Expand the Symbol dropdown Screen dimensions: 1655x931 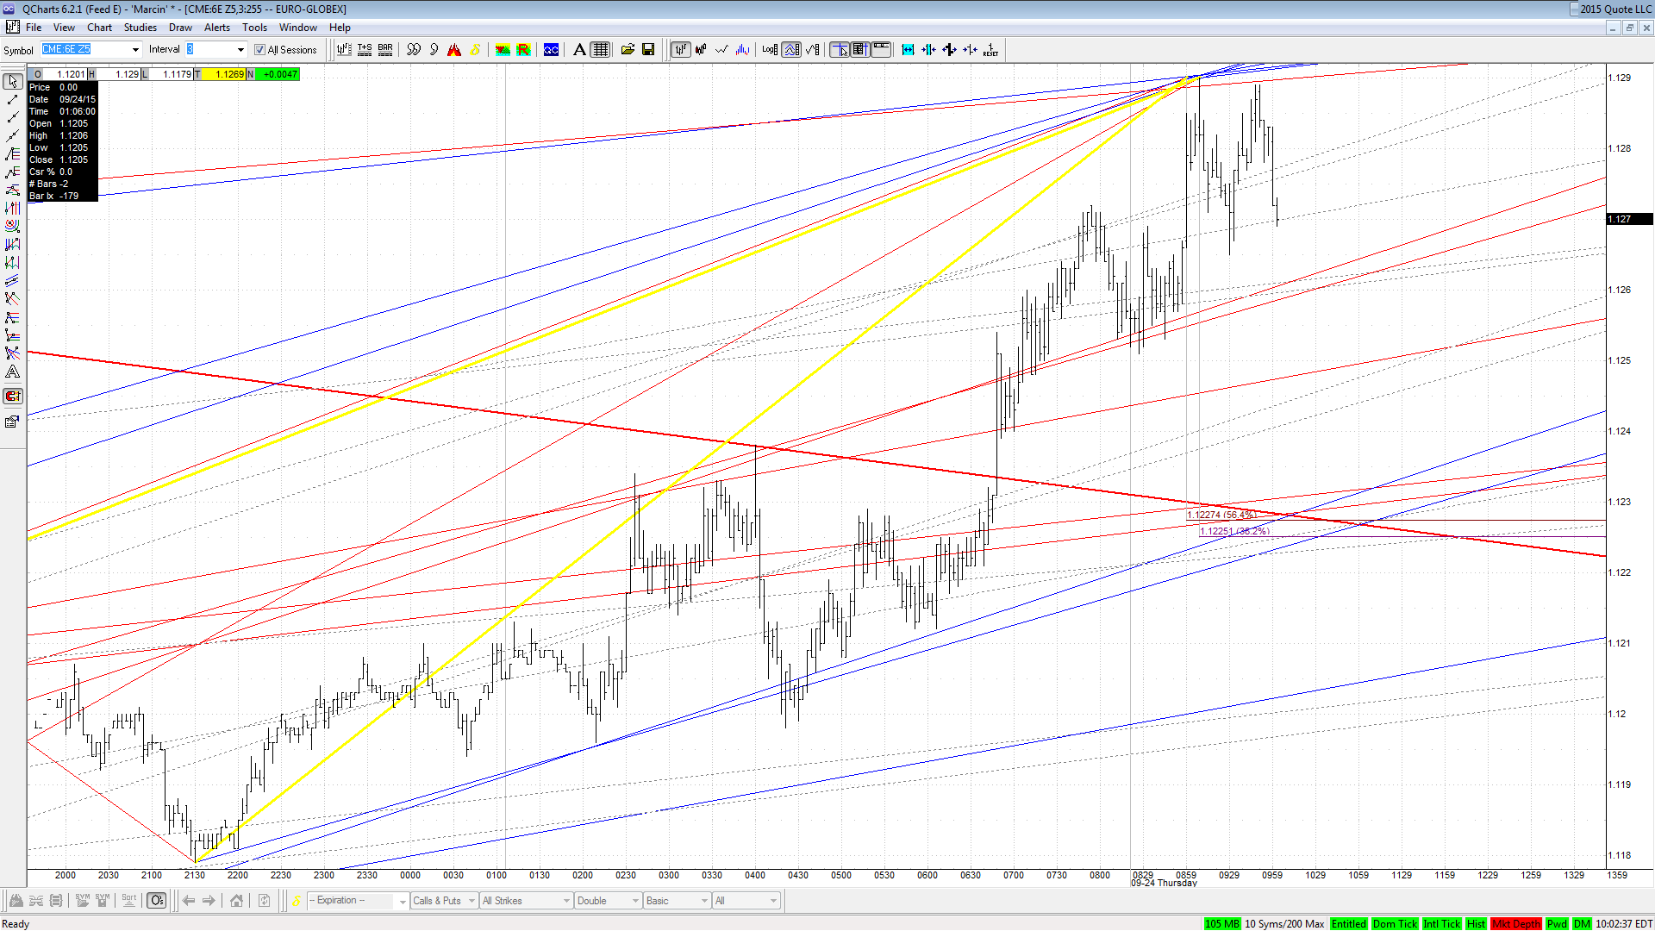[135, 50]
